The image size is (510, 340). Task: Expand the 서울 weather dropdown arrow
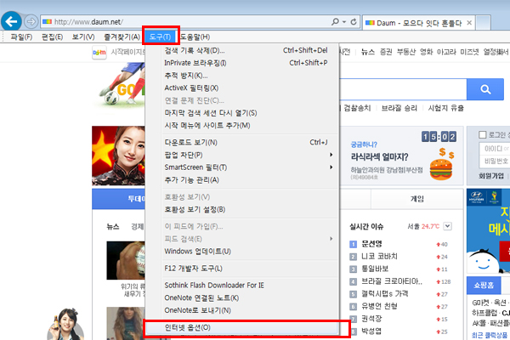click(448, 226)
